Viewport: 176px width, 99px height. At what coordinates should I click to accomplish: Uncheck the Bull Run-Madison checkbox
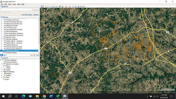point(3,39)
